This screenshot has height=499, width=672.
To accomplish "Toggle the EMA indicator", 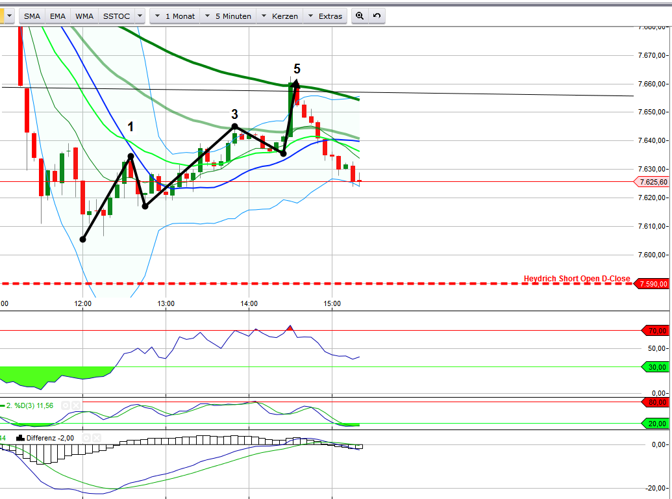I will pos(58,16).
